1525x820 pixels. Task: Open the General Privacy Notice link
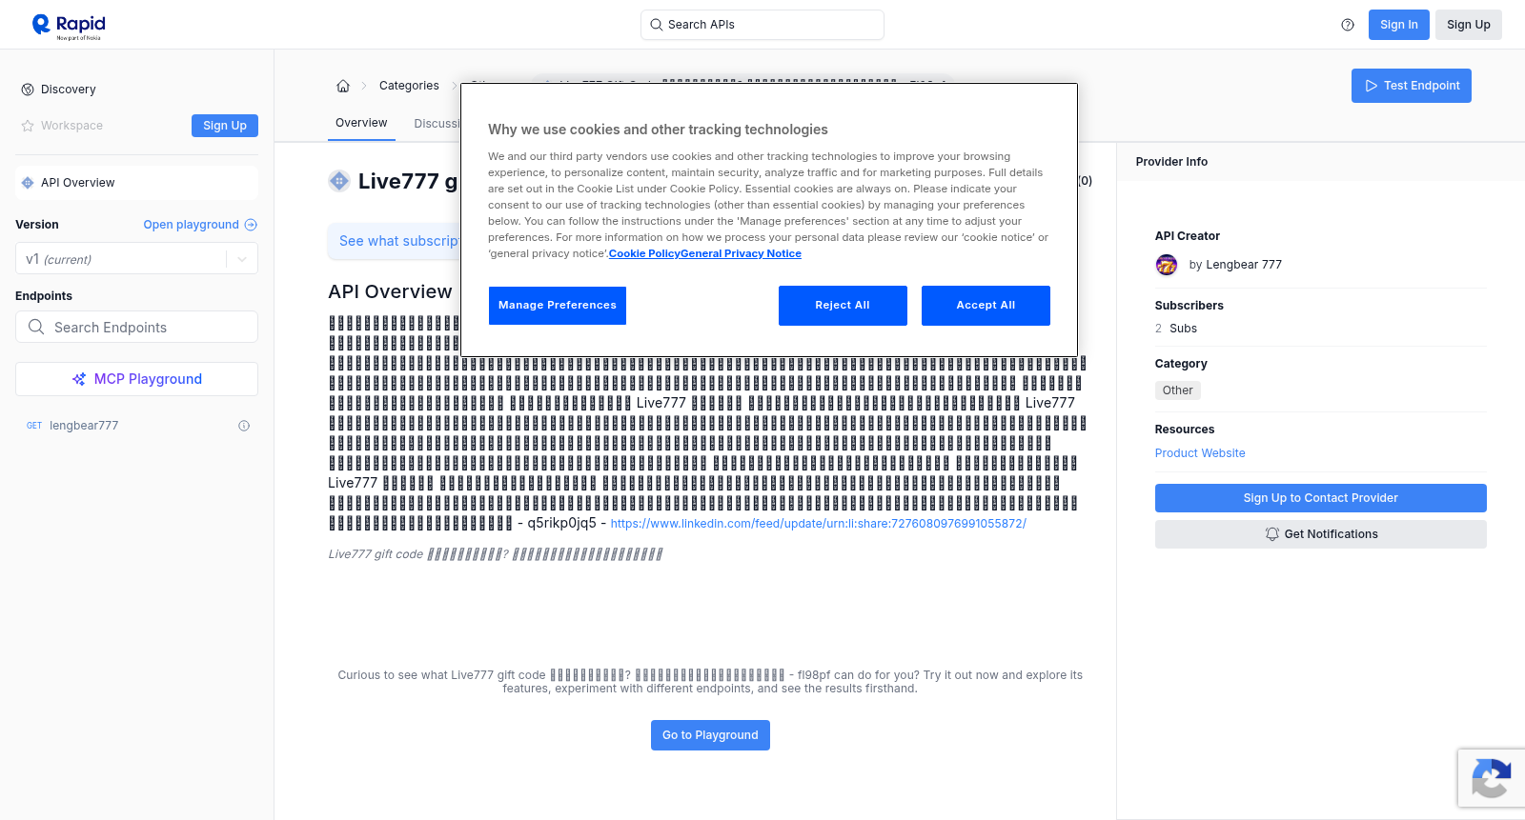tap(742, 253)
